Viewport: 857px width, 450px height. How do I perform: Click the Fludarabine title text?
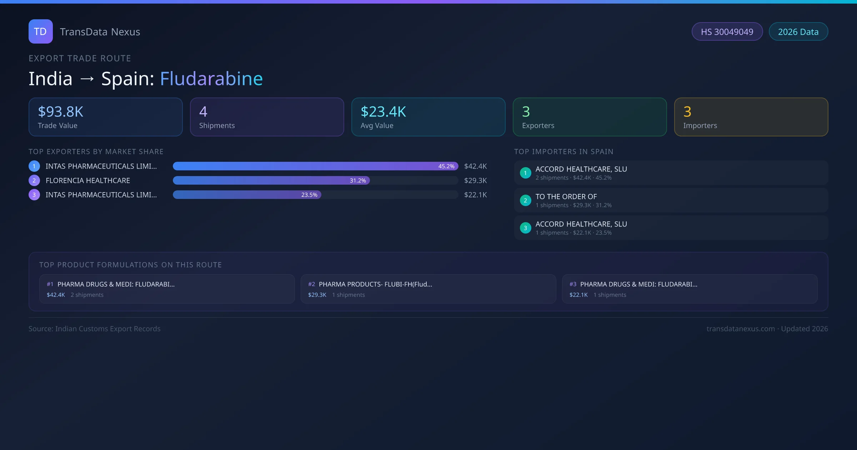(211, 79)
